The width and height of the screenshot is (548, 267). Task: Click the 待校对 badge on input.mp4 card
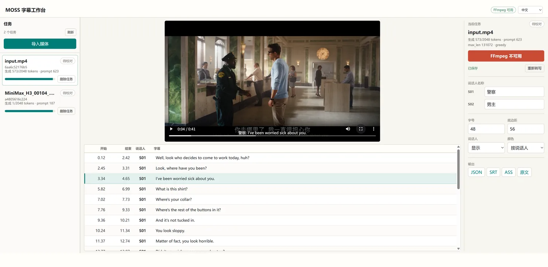(68, 61)
